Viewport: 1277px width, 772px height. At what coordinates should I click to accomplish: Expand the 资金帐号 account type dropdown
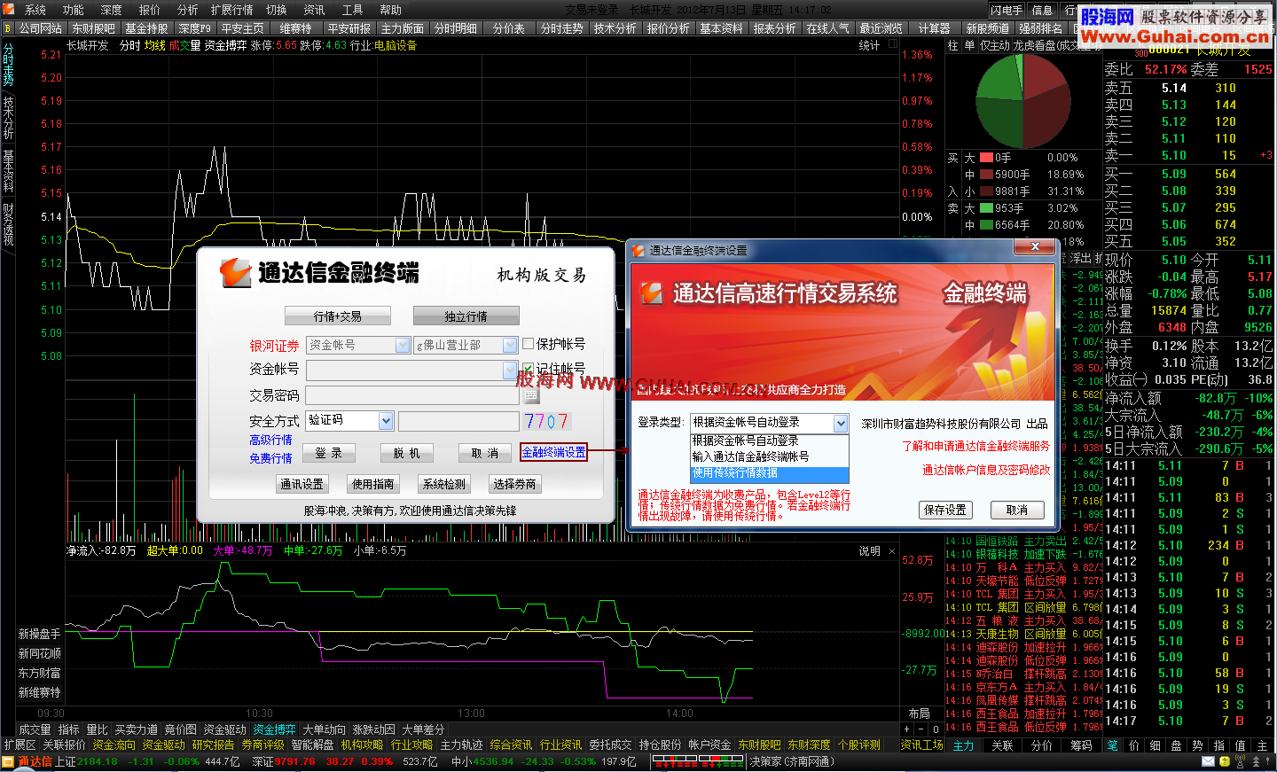(403, 345)
